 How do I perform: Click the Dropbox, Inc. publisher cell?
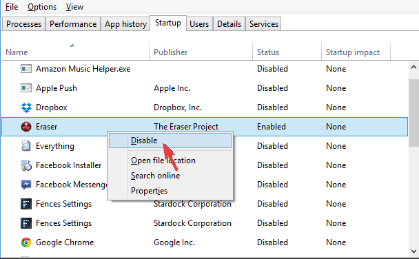178,107
